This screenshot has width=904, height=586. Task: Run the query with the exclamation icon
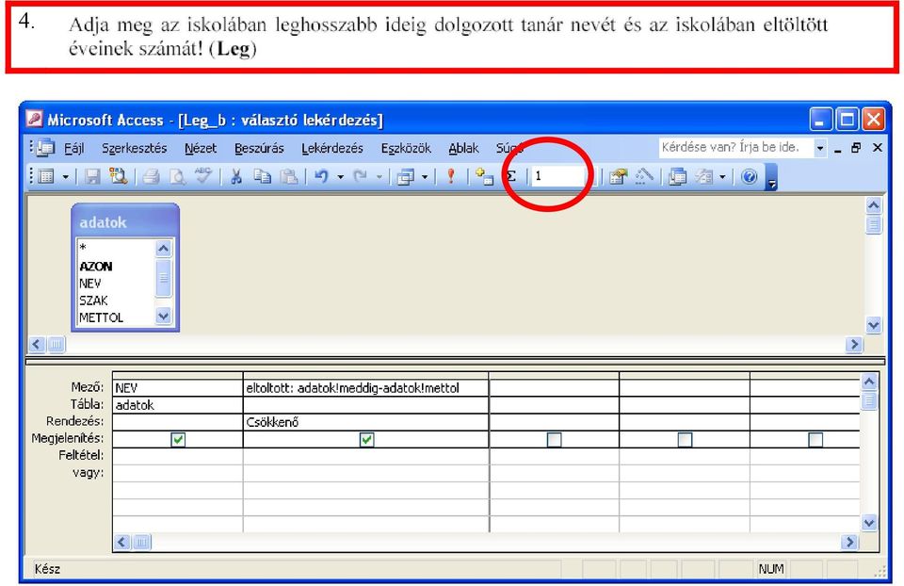tap(451, 176)
